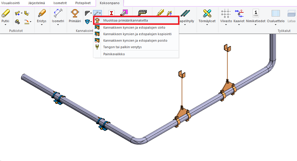Switch to the Pistepilvet tab
Image resolution: width=297 pixels, height=161 pixels.
click(83, 3)
